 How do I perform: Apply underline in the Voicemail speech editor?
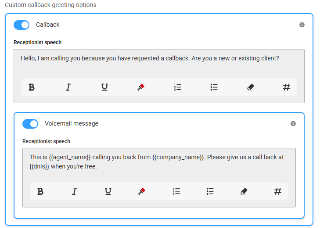[x=108, y=191]
